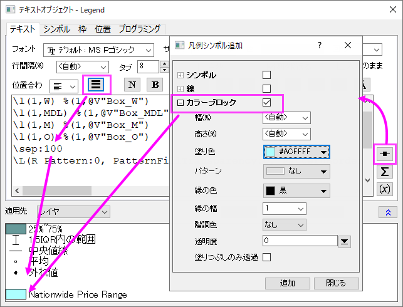Click the 25%~75% preview entry
The width and height of the screenshot is (403, 307).
[x=45, y=229]
